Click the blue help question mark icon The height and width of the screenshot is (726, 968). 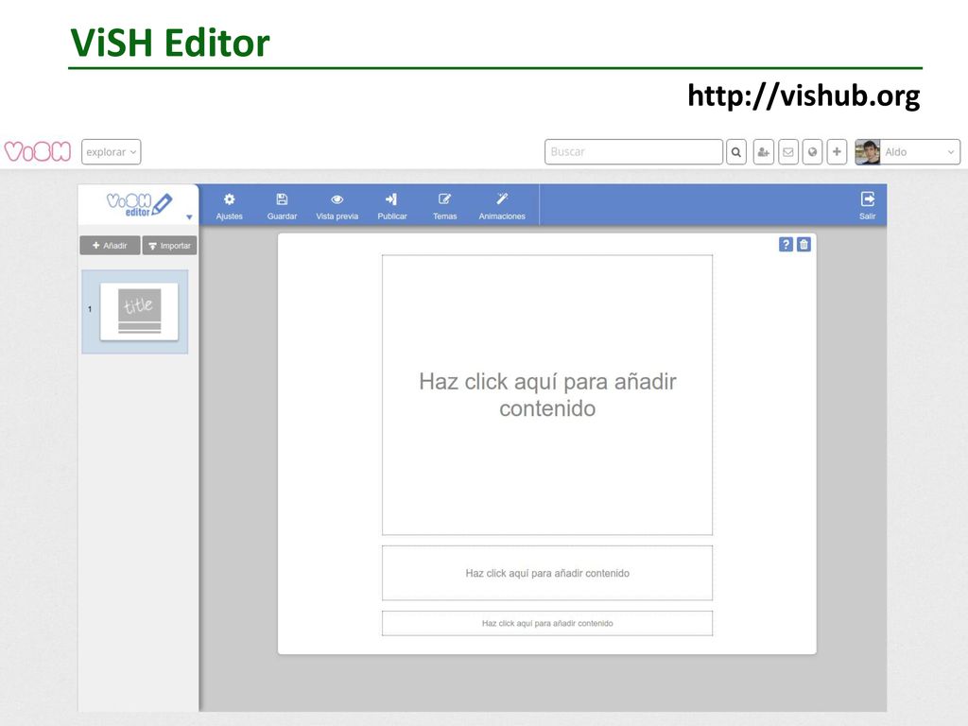[786, 245]
